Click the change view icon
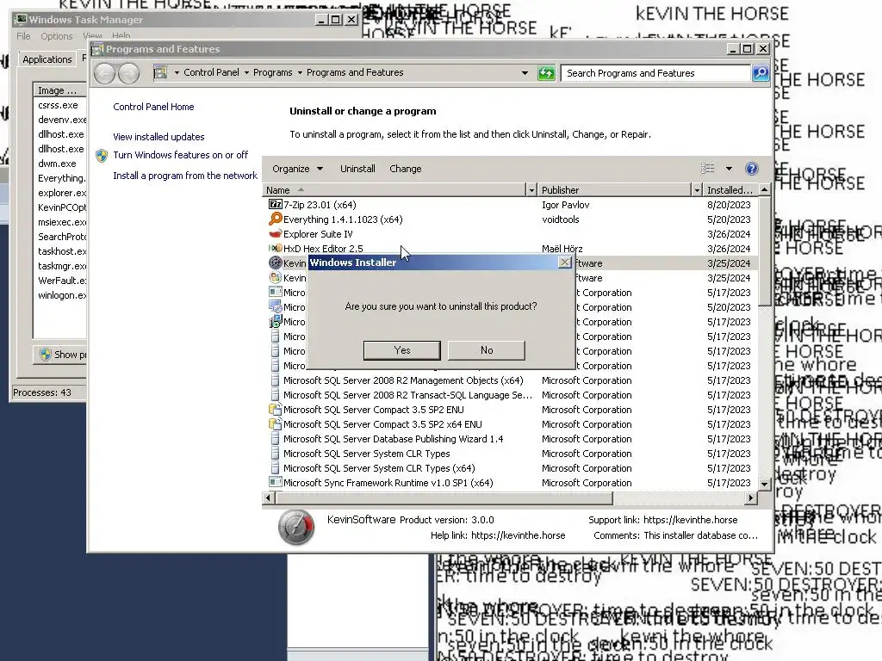The height and width of the screenshot is (661, 882). (708, 169)
